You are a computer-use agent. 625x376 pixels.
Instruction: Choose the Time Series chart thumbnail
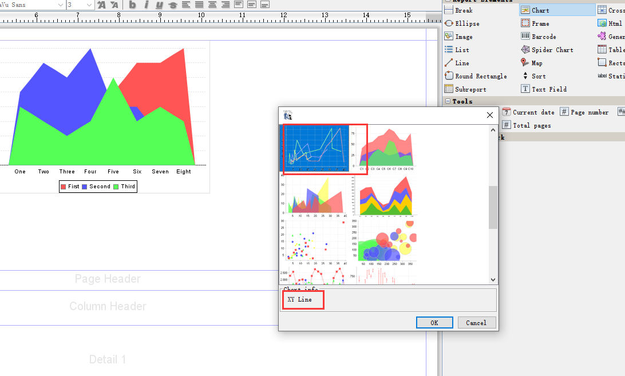[x=314, y=276]
